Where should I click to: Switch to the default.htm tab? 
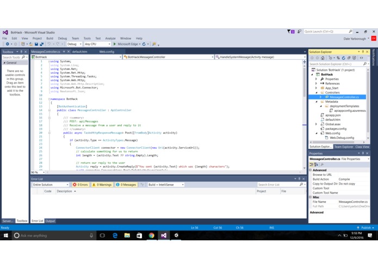[80, 52]
